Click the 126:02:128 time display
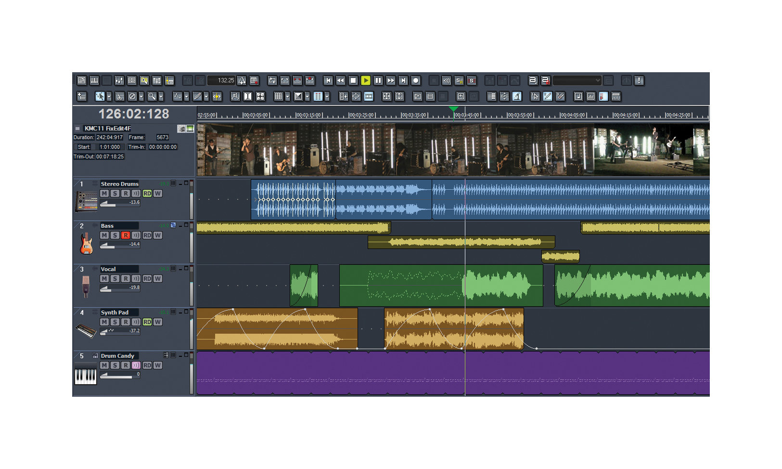 134,114
